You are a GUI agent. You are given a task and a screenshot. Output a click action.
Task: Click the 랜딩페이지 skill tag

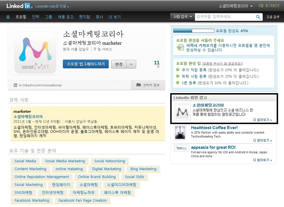(x=61, y=185)
